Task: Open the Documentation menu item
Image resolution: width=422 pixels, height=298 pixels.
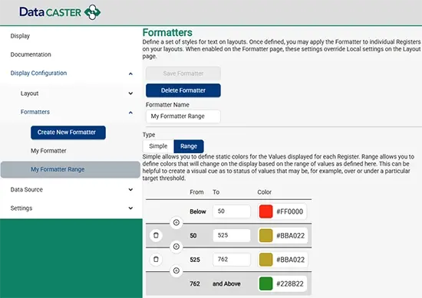Action: pyautogui.click(x=31, y=54)
